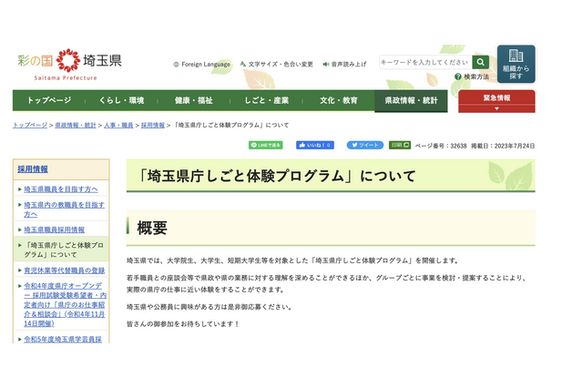Click 採用情報 breadcrumb link
Screen dimensions: 583x388
(153, 126)
